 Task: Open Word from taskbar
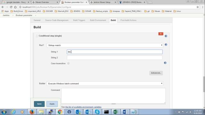[x=125, y=112]
